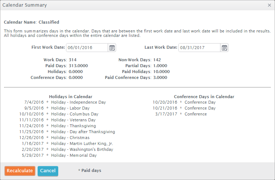
Task: Open calendar picker for First Work Date
Action: click(x=112, y=48)
